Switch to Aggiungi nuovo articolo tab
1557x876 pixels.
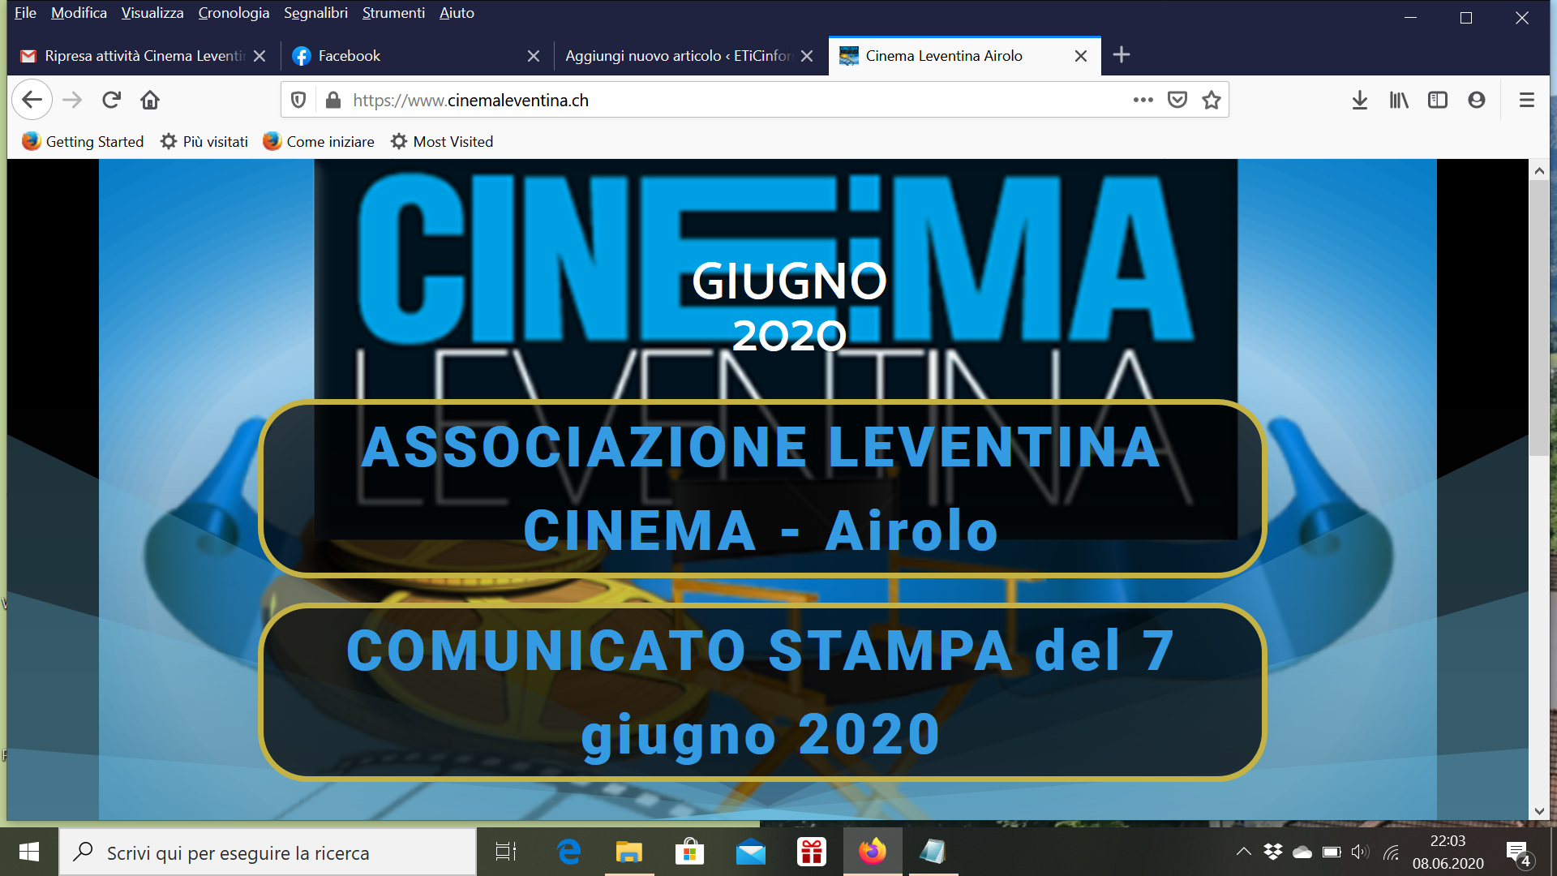click(x=691, y=56)
